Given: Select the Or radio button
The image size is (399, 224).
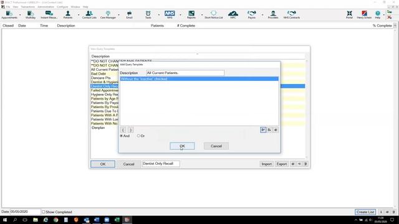Looking at the screenshot, I should click(138, 136).
